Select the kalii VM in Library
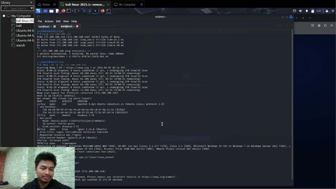This screenshot has width=336, height=189. click(19, 26)
